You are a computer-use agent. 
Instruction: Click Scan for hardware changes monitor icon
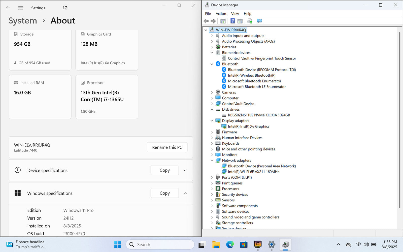(259, 21)
